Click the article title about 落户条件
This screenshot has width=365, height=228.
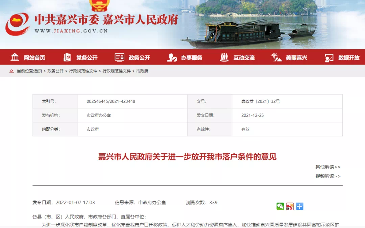coord(187,157)
